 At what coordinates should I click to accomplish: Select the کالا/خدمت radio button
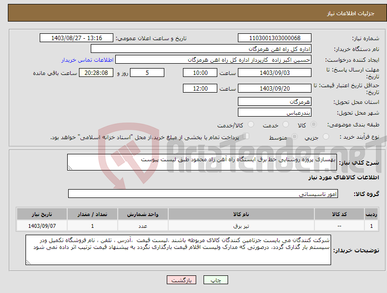click(x=251, y=124)
